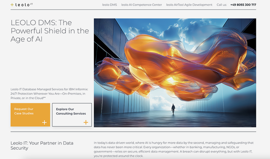Click the white plus icon on the orange button

pyautogui.click(x=44, y=122)
